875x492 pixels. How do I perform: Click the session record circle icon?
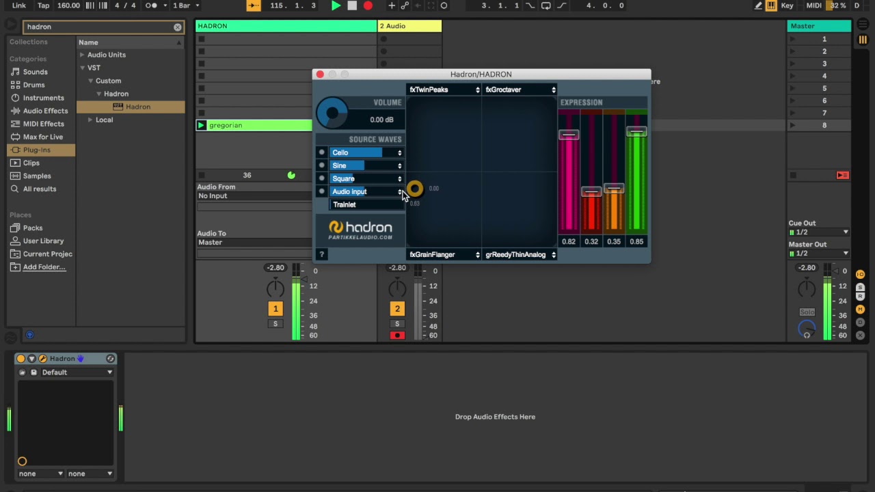[x=444, y=5]
